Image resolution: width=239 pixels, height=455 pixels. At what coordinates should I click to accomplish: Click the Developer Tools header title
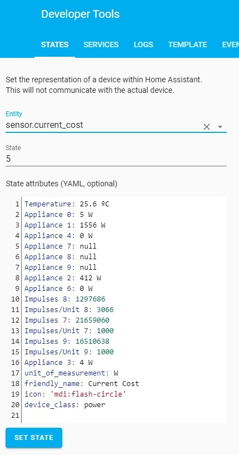(81, 14)
